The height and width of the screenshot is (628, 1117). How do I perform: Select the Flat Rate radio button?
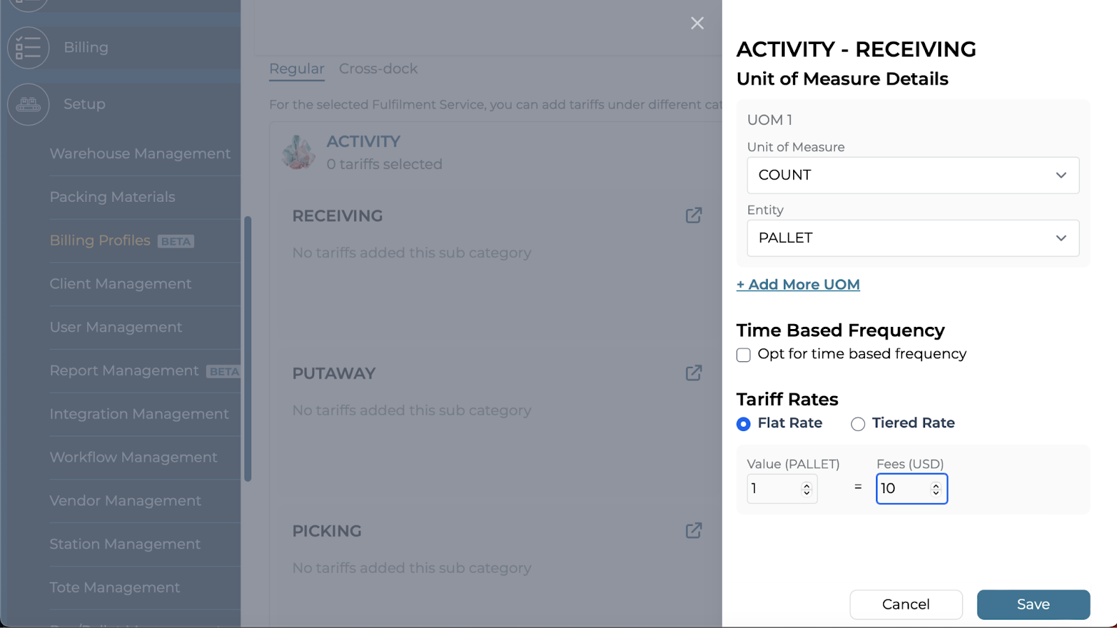click(744, 424)
